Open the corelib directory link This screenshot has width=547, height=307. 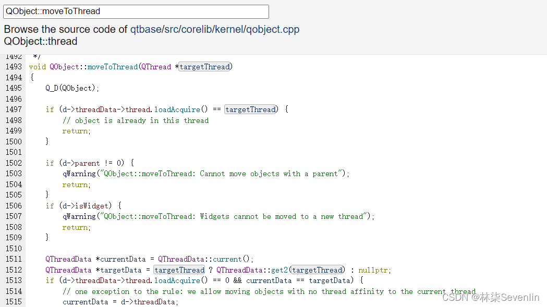click(x=197, y=29)
